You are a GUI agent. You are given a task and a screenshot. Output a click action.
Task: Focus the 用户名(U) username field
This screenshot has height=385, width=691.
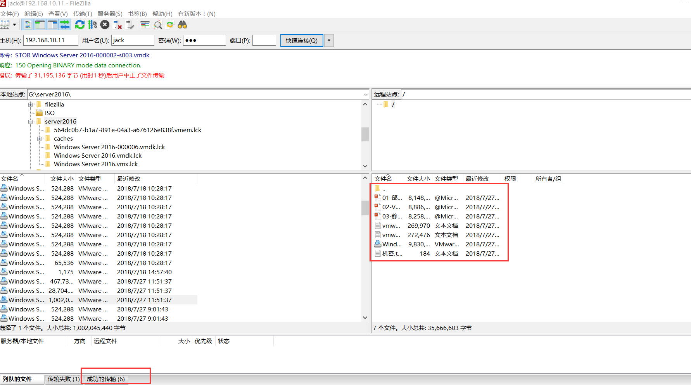[x=133, y=40]
